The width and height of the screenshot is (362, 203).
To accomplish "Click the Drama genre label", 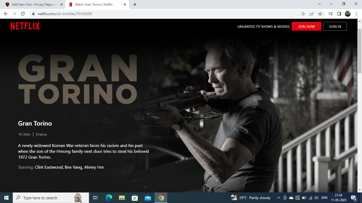I will click(41, 134).
